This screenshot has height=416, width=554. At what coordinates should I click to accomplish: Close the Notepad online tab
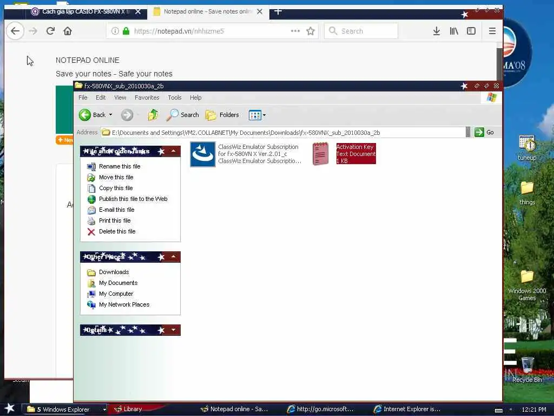[x=259, y=12]
